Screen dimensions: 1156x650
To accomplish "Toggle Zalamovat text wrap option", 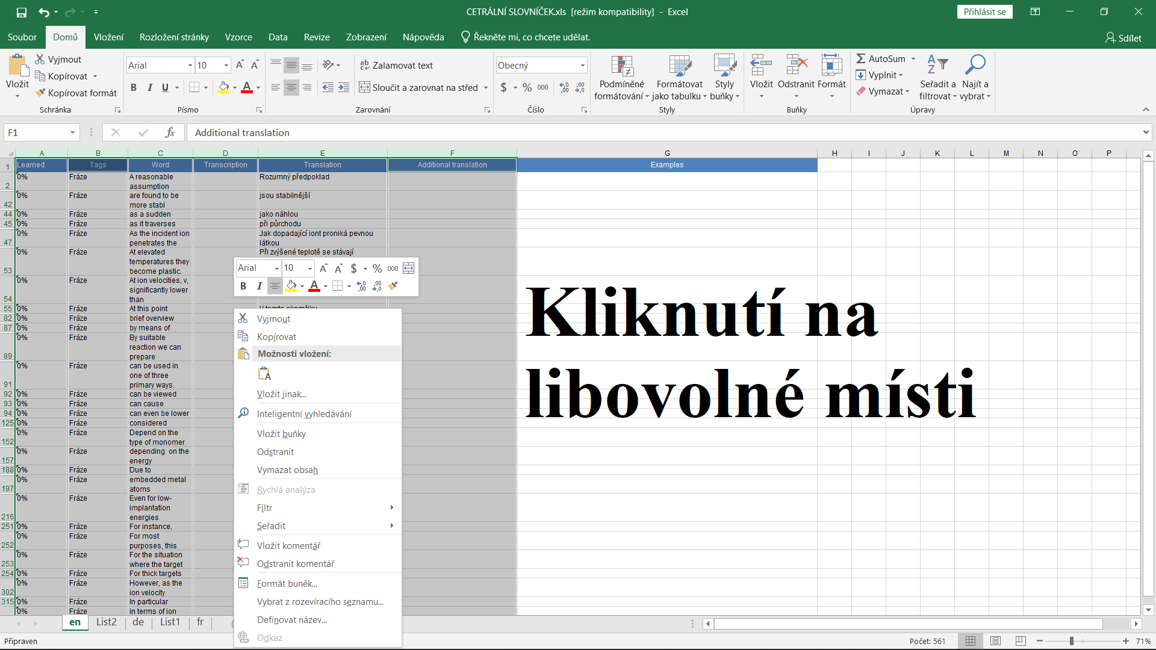I will (x=396, y=66).
